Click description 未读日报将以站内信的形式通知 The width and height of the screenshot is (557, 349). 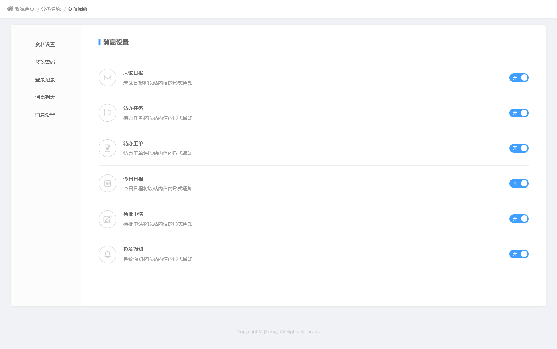[158, 83]
